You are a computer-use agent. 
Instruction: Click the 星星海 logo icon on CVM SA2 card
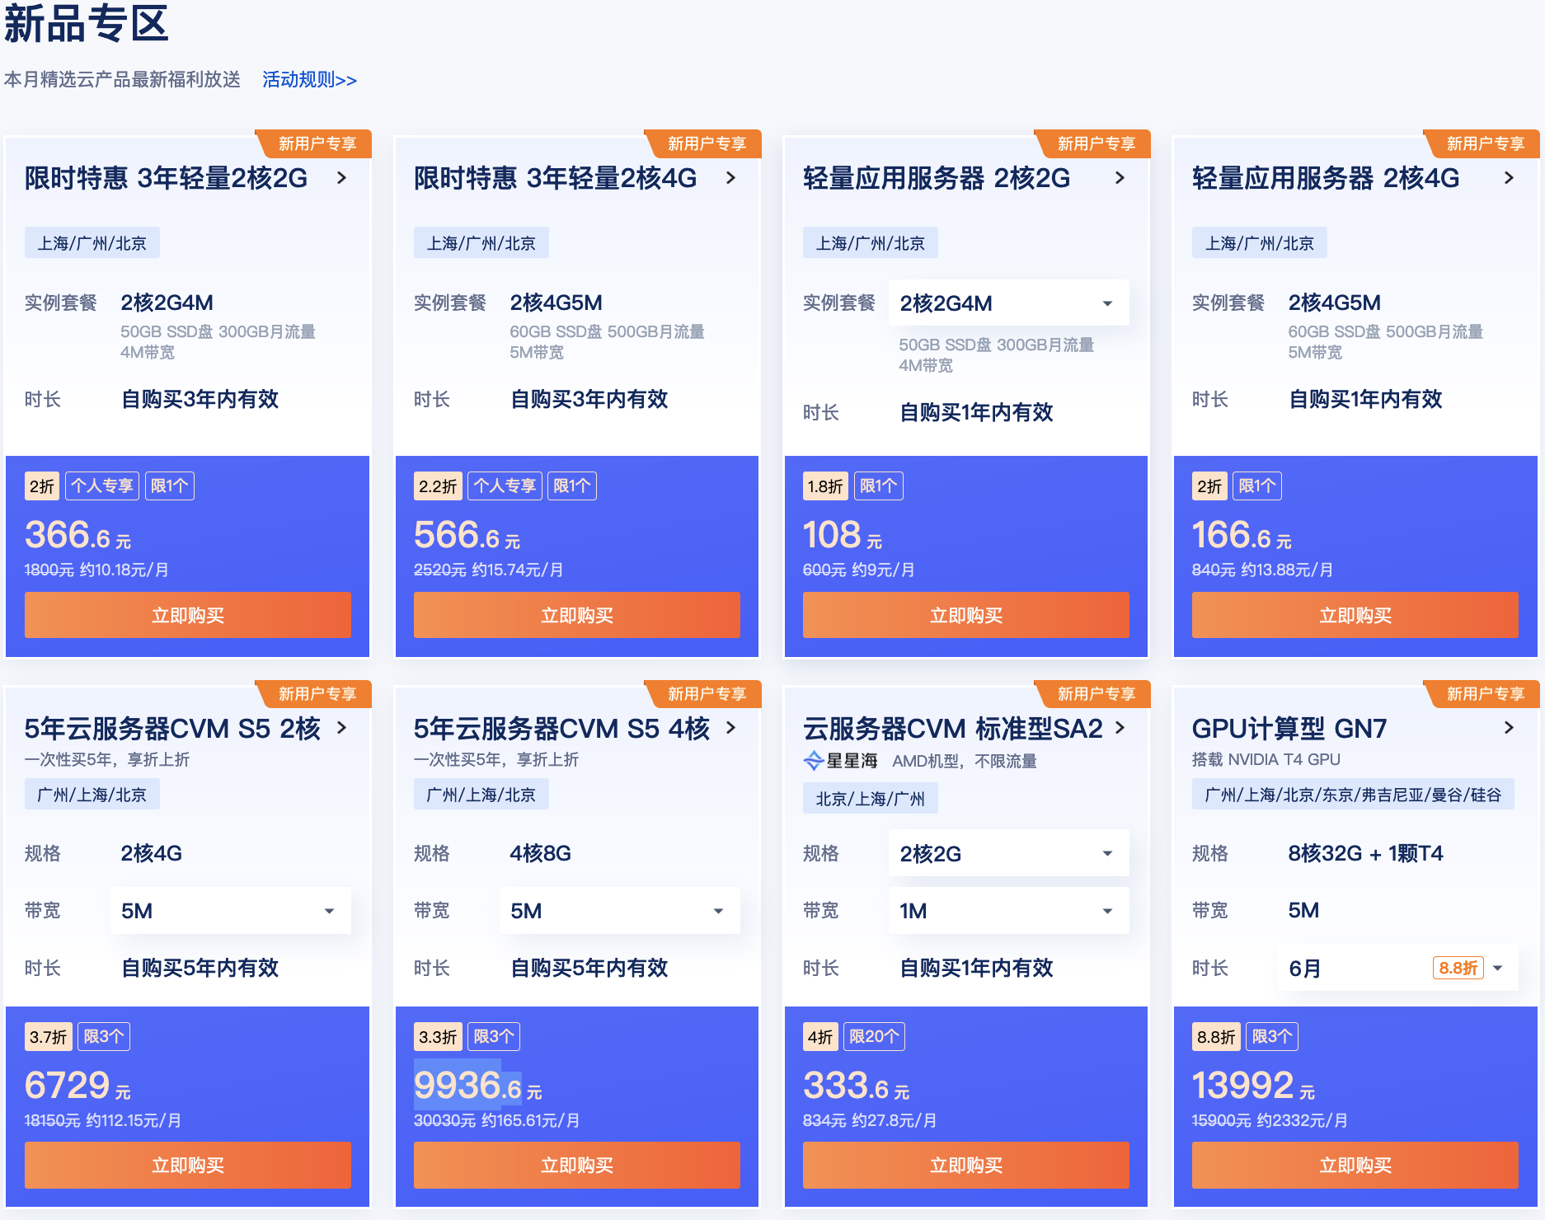(x=813, y=760)
